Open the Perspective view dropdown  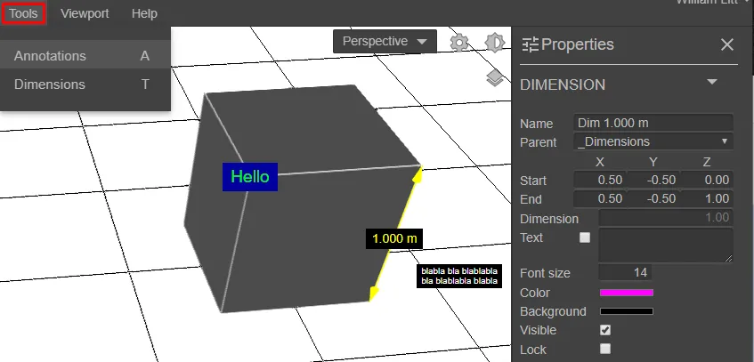click(385, 41)
